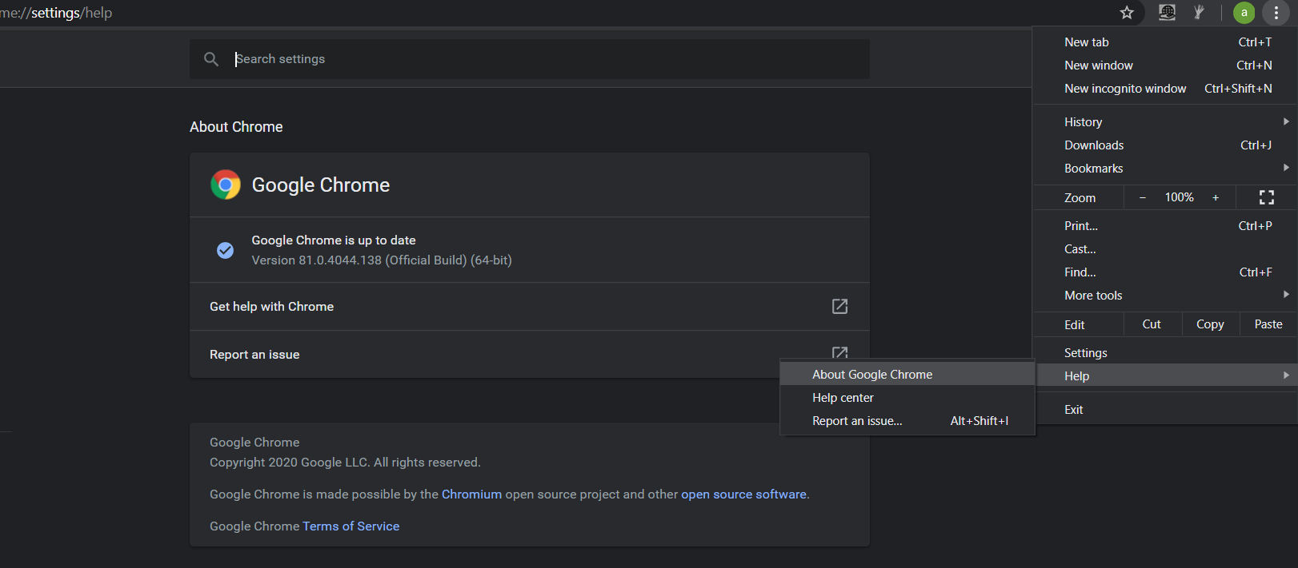This screenshot has height=568, width=1298.
Task: Choose Report an issue... in submenu
Action: (907, 421)
